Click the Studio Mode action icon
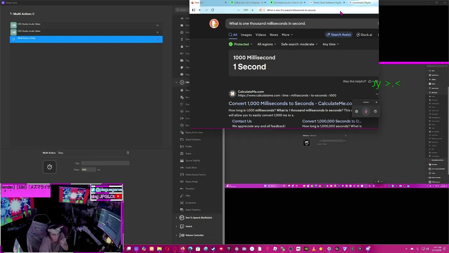 [182, 182]
